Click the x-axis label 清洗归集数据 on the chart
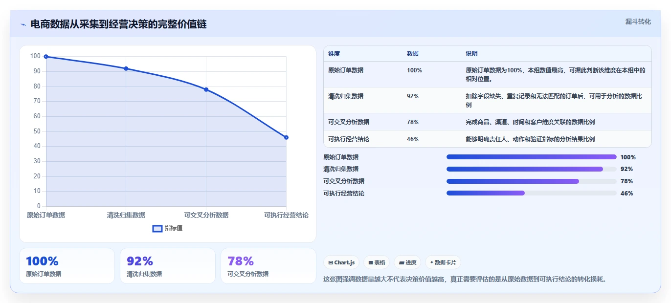 tap(126, 215)
